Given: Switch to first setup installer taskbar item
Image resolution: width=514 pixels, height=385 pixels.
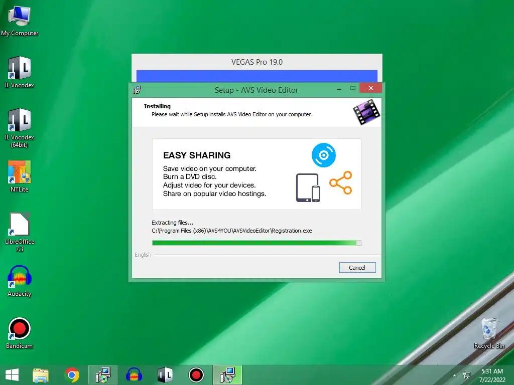Looking at the screenshot, I should [x=102, y=375].
